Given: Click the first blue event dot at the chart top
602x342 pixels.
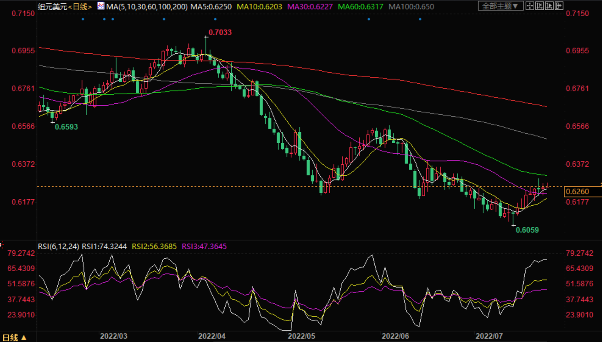Looking at the screenshot, I should point(83,19).
